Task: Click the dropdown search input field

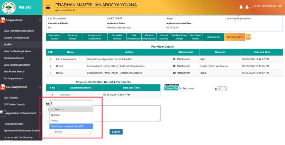Action: [x=71, y=103]
